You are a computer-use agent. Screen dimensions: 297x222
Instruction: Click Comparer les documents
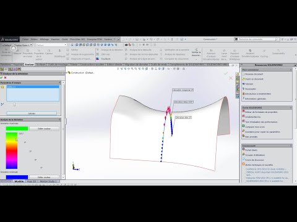[x=174, y=59]
